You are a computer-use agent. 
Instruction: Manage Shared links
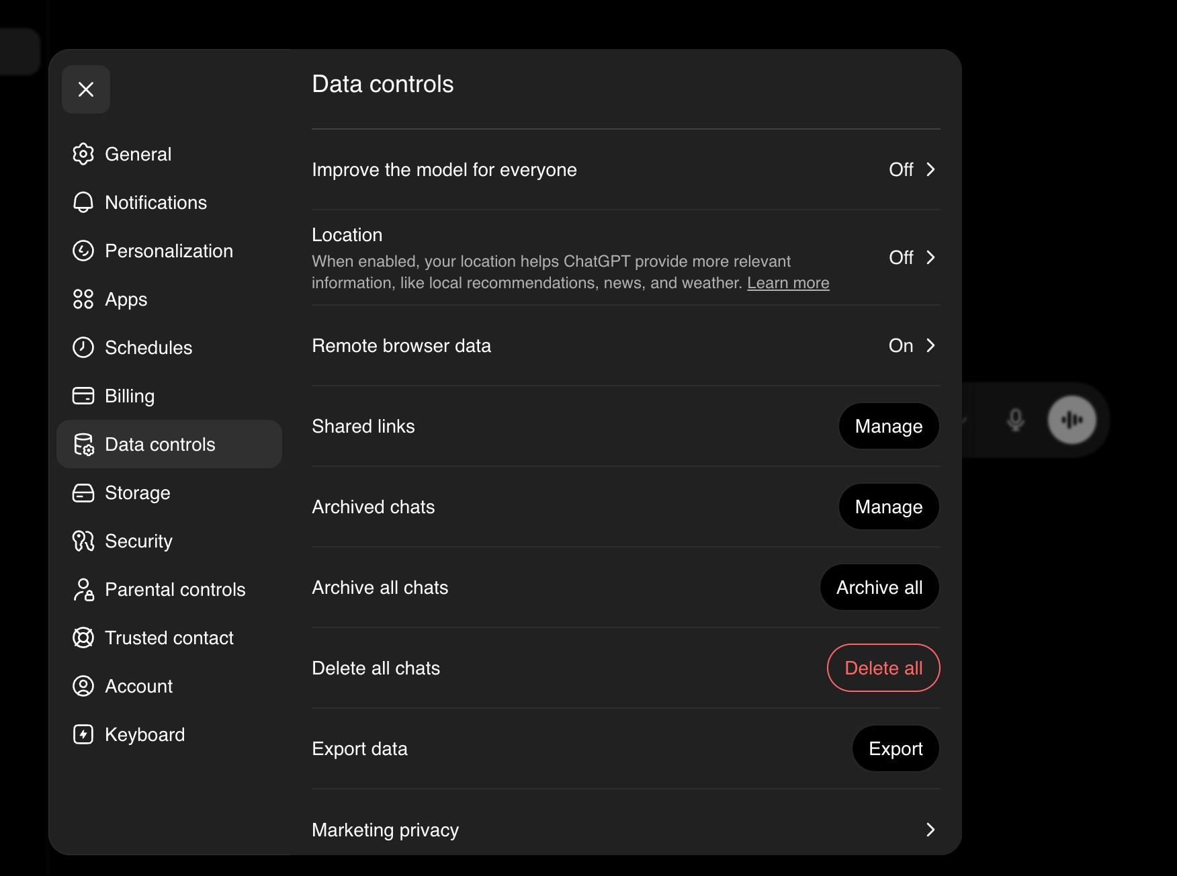889,426
